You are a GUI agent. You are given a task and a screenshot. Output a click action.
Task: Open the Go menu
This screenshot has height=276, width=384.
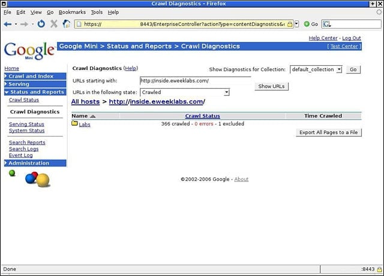[50, 12]
